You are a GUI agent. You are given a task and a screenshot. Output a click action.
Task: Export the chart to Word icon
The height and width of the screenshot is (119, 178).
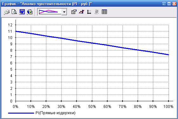(22, 12)
